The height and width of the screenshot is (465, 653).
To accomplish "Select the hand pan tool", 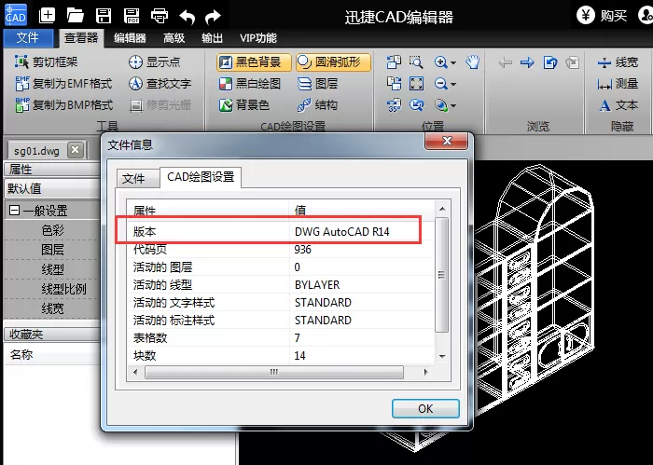I will (x=473, y=62).
